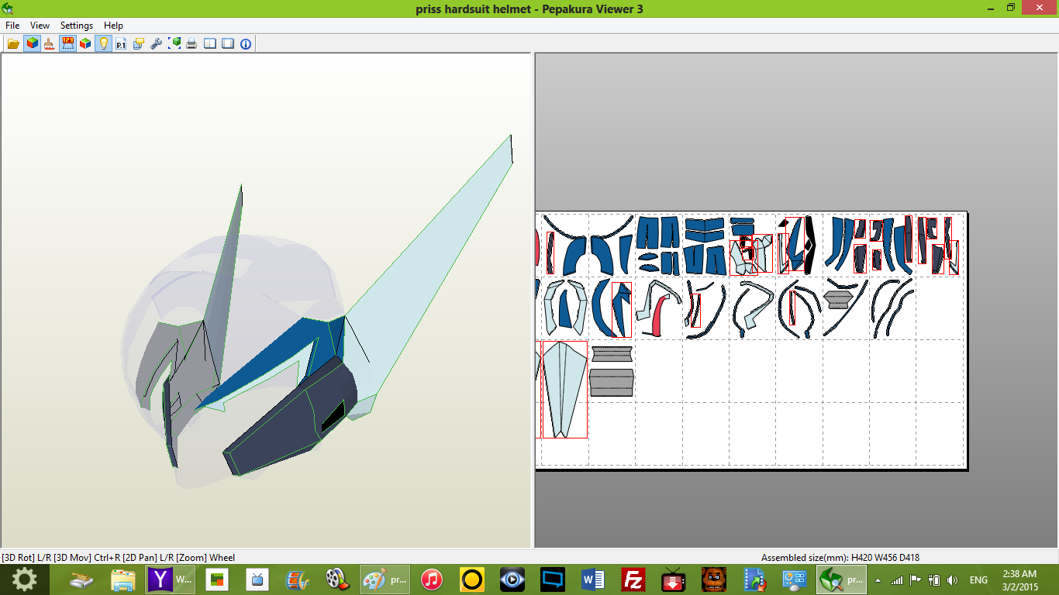
Task: Open Microsoft Word from the taskbar
Action: [593, 580]
